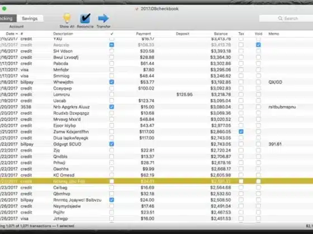Click the Zjq description cell
The image size is (313, 234).
pos(56,150)
